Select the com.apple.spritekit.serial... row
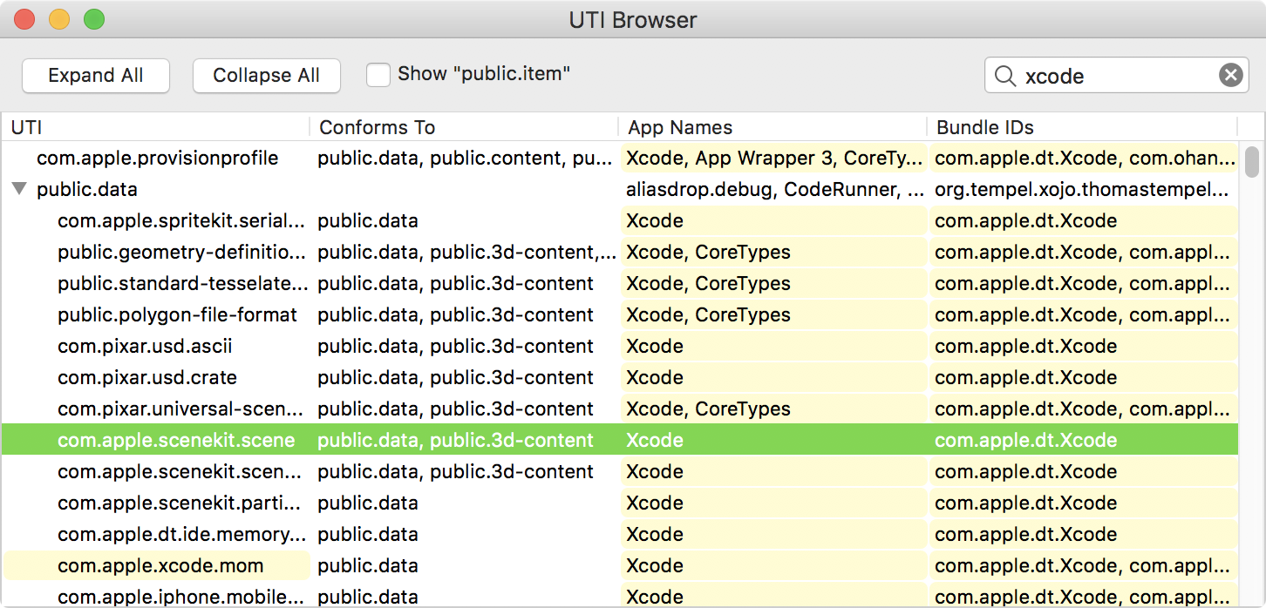 620,220
